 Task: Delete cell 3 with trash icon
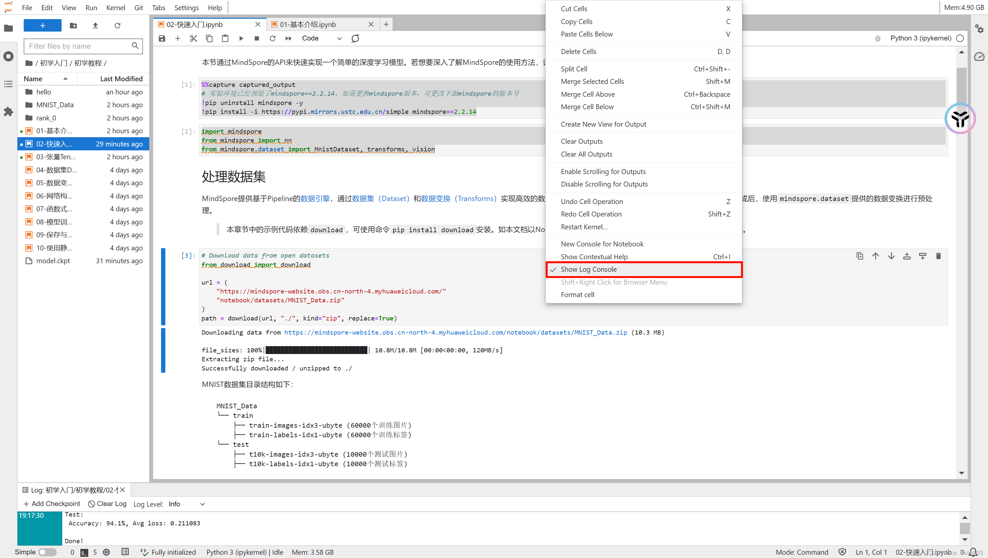[x=938, y=256]
